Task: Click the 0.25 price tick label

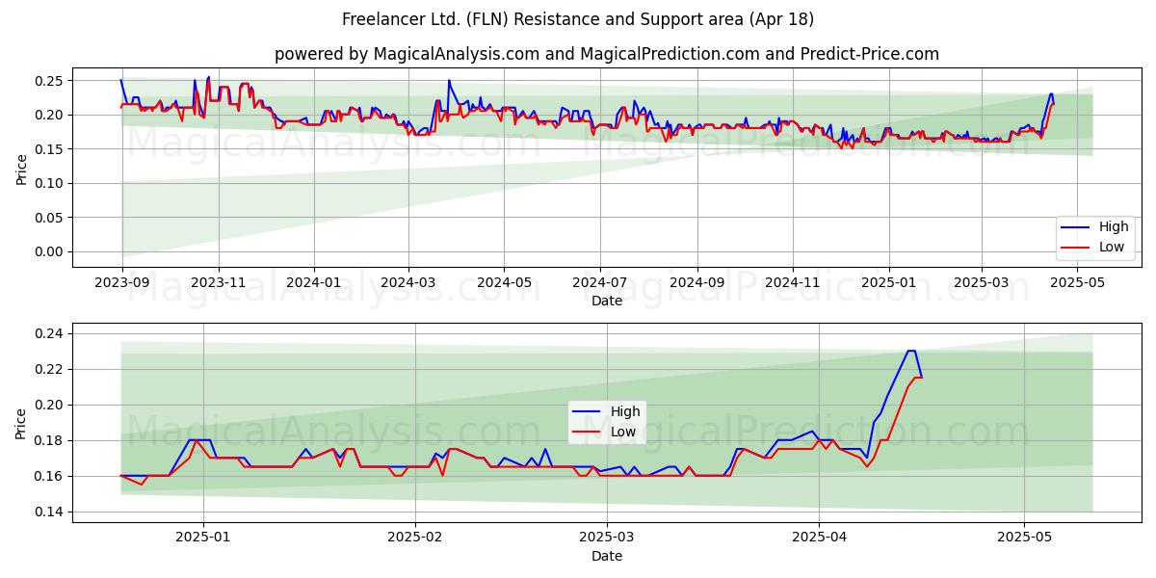Action: click(x=49, y=81)
